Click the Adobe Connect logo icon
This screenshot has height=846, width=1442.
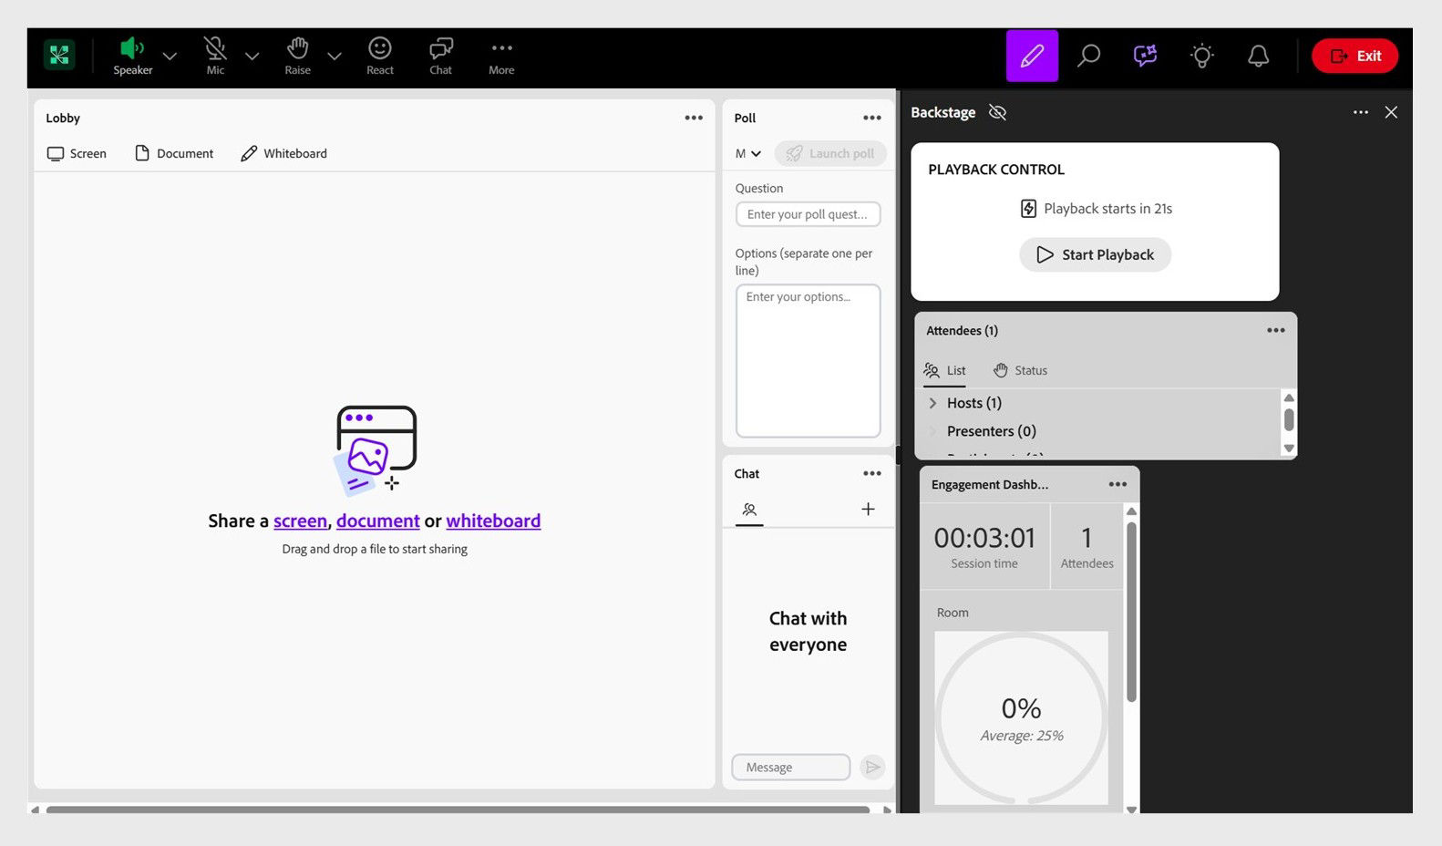click(x=59, y=56)
